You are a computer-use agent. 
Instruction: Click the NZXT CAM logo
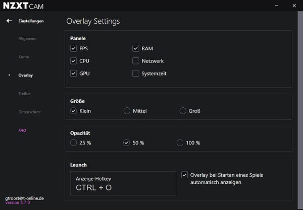pyautogui.click(x=23, y=6)
